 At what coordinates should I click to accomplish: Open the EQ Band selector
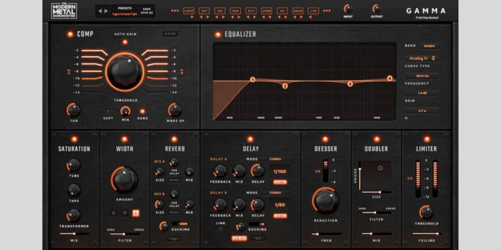[429, 46]
